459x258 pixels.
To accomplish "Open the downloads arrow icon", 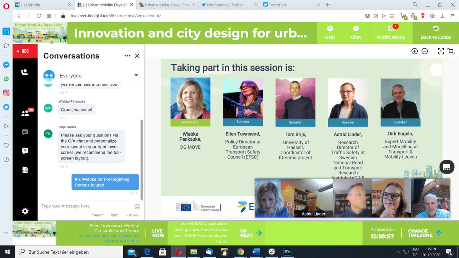I will (442, 16).
